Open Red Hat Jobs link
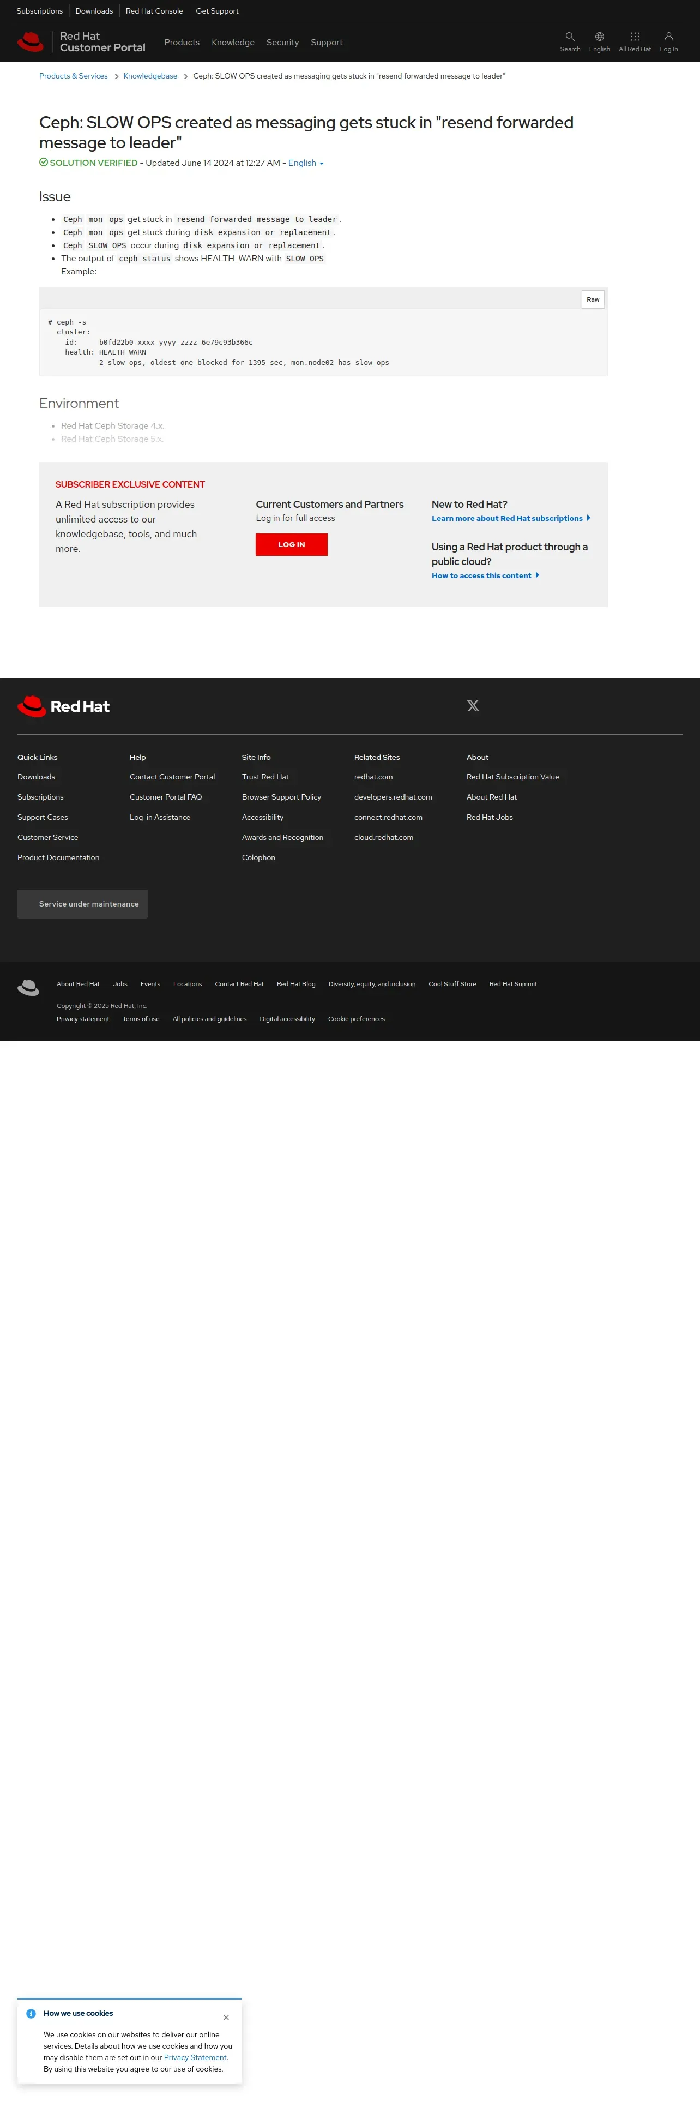 pos(490,817)
